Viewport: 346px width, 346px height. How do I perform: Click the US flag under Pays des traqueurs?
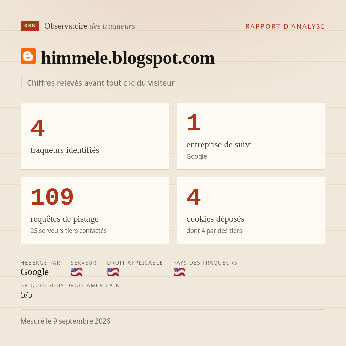[x=179, y=272]
